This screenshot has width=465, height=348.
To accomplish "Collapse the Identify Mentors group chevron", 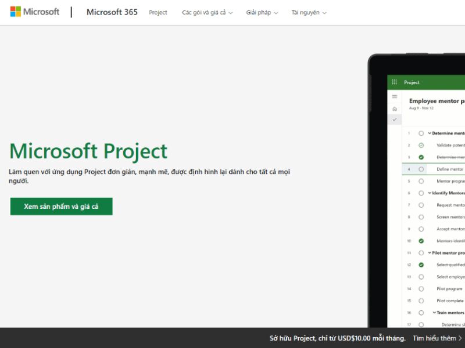I will pyautogui.click(x=430, y=193).
